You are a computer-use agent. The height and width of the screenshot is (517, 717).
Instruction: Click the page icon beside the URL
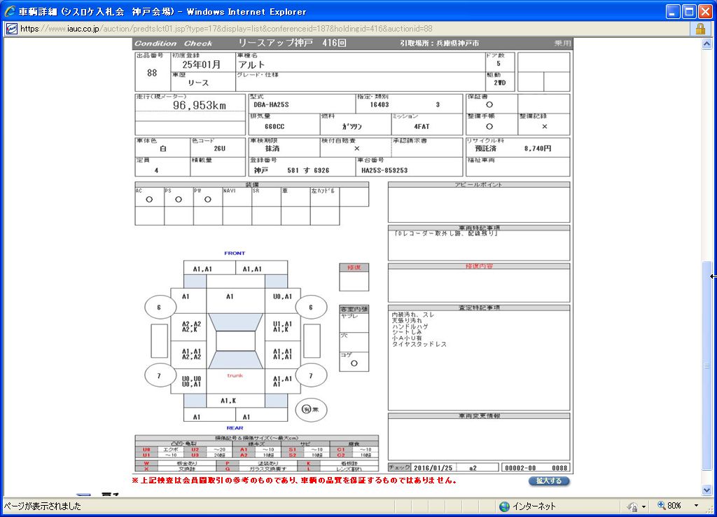click(x=11, y=29)
